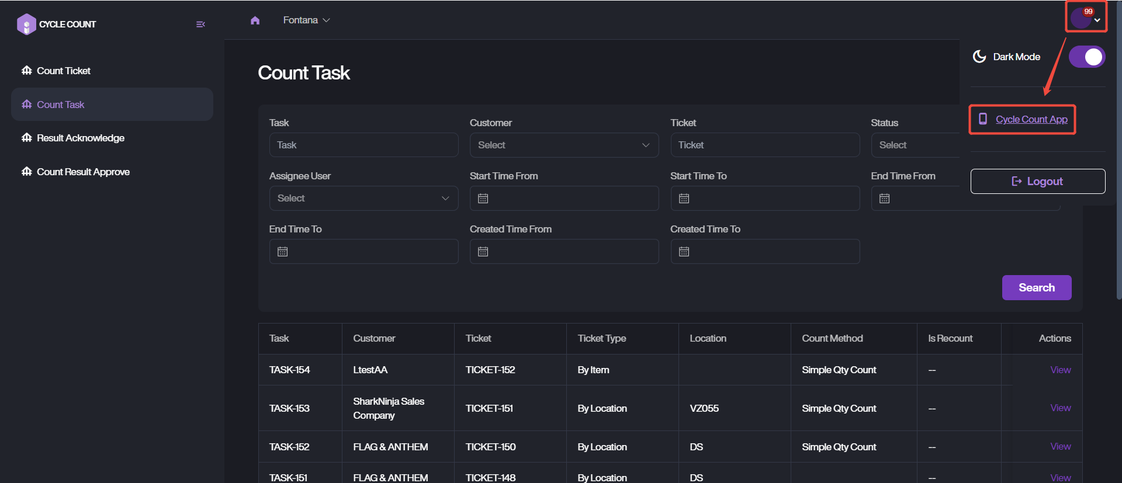
Task: Go to Count Ticket in sidebar
Action: [64, 71]
